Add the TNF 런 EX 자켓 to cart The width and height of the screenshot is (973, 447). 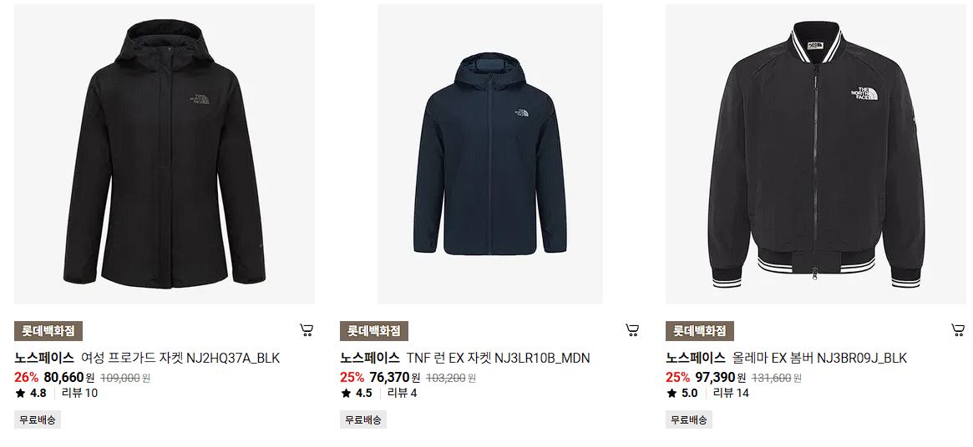[632, 329]
